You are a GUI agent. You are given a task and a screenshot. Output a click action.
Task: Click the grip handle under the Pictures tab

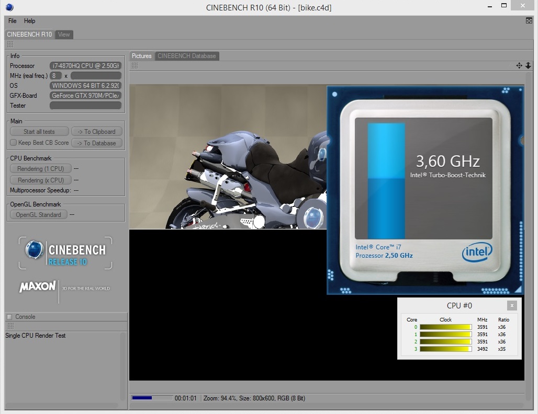point(135,65)
